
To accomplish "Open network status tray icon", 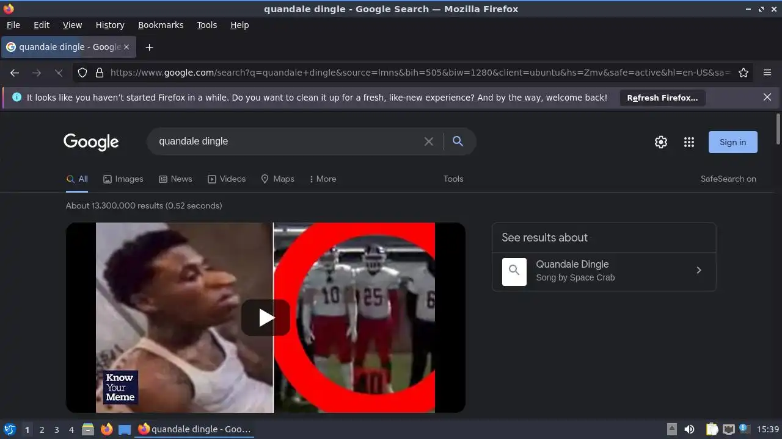I will 728,429.
